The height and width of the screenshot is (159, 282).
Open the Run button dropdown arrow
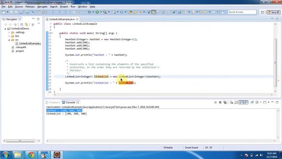[101, 12]
